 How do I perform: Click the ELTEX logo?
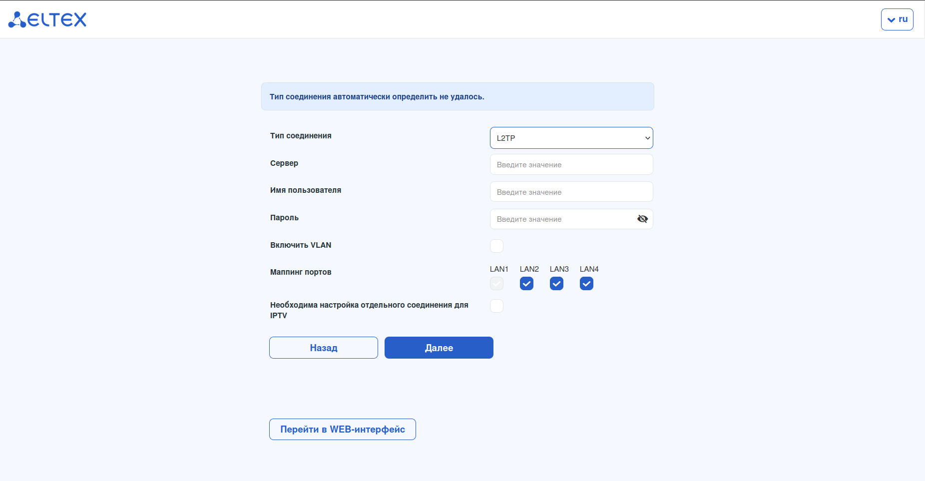[x=47, y=19]
